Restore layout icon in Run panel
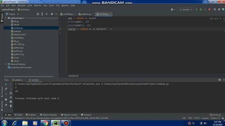 click(6, 99)
